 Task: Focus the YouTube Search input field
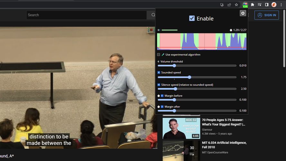87,15
